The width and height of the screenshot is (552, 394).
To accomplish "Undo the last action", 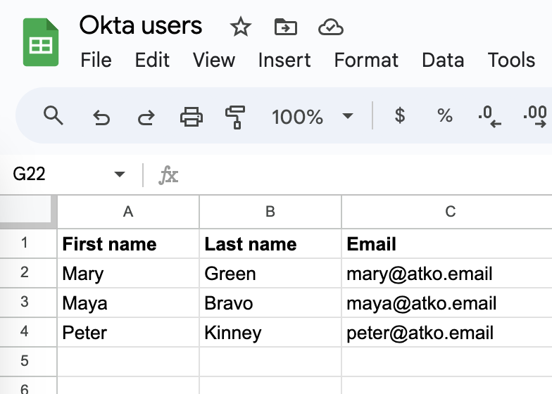I will (101, 117).
